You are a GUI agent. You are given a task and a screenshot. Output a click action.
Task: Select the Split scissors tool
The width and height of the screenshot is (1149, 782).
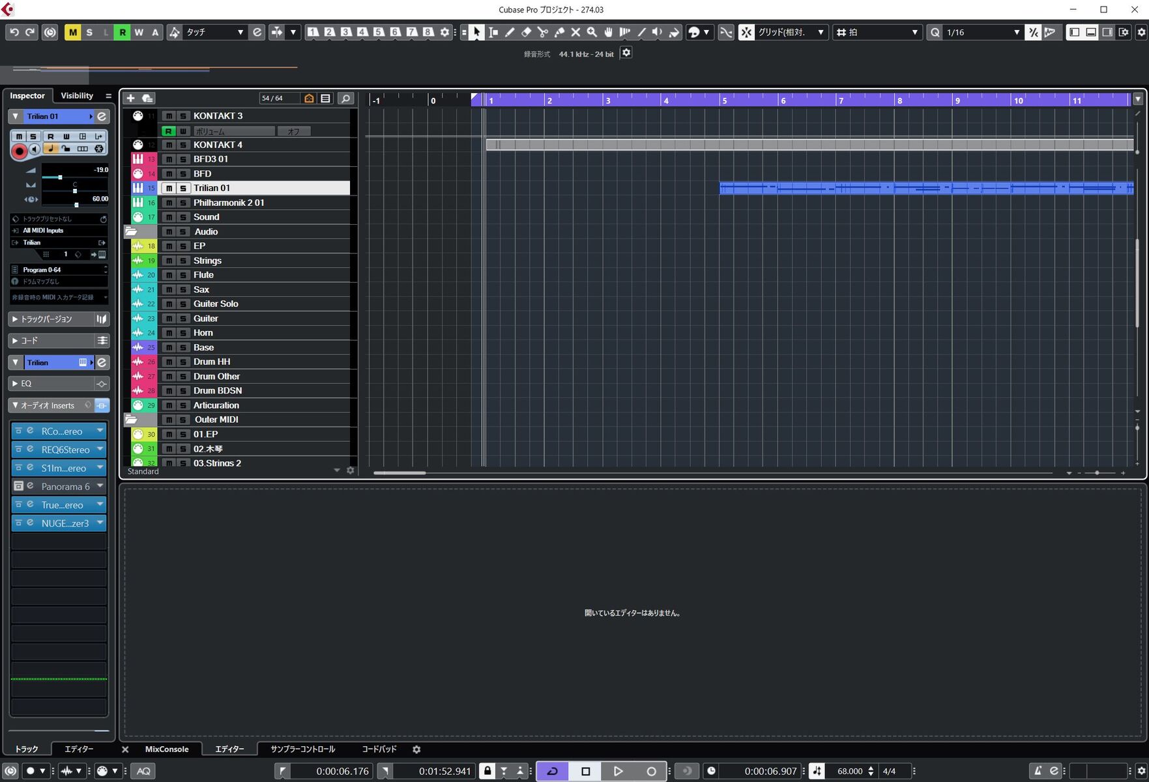point(542,32)
